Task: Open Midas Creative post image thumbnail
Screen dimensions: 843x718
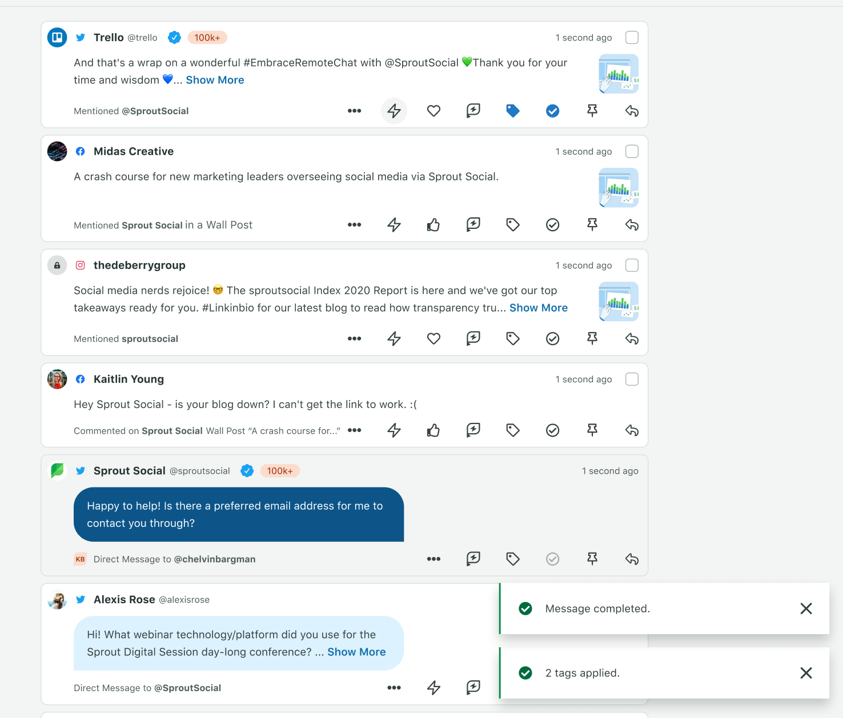Action: (x=619, y=188)
